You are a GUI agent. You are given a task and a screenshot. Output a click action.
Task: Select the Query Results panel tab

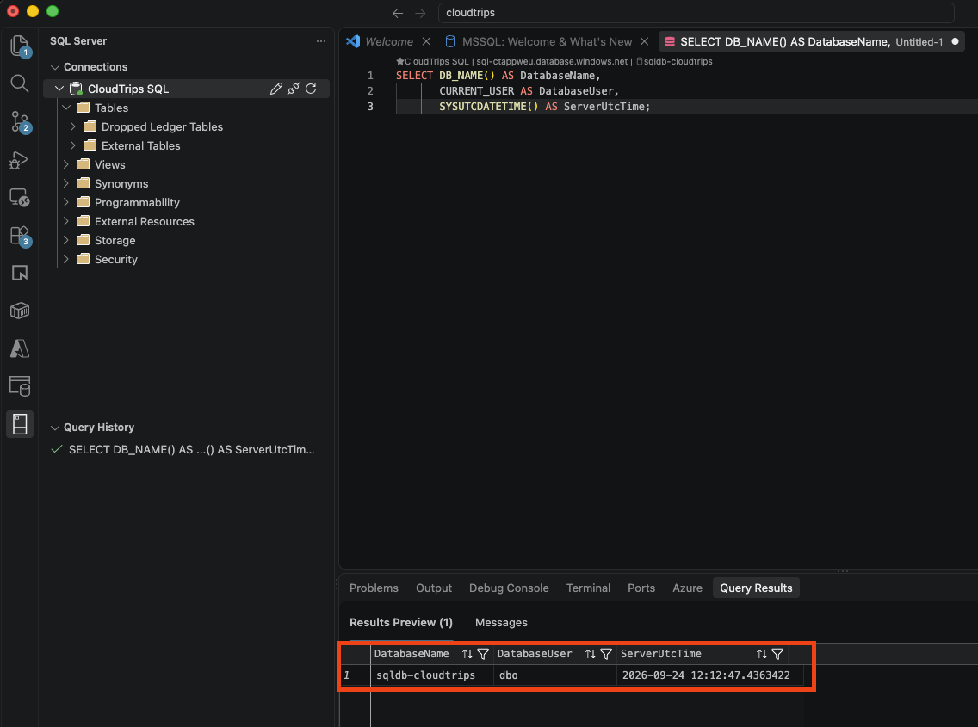click(756, 588)
